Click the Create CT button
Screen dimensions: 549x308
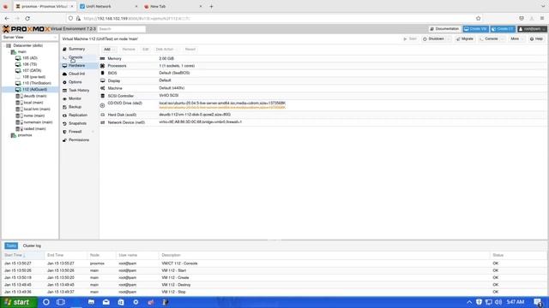pyautogui.click(x=503, y=29)
